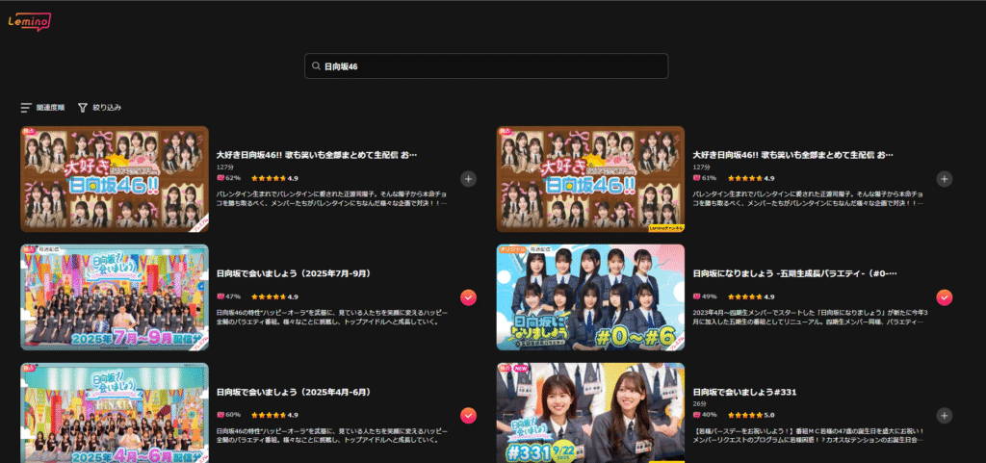Expand the 絞り込み filter options
This screenshot has width=986, height=463.
tap(99, 108)
